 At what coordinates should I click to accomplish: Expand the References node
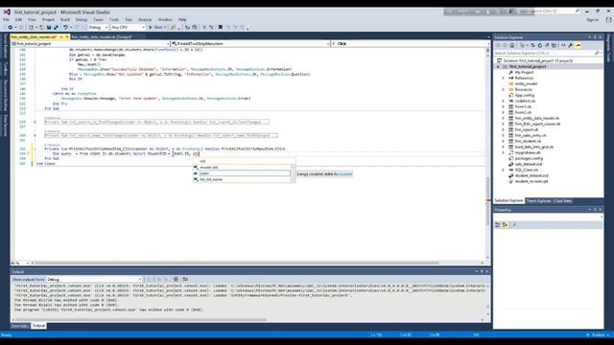(x=504, y=79)
